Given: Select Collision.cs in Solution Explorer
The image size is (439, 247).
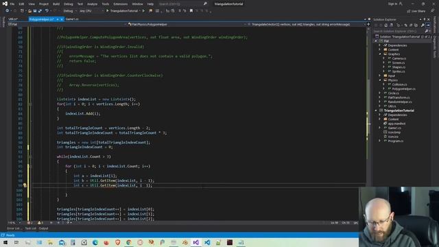Looking at the screenshot, I should 399,84.
